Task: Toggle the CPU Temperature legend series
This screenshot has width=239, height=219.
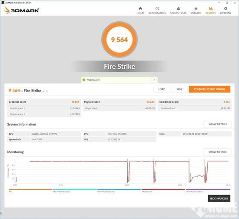Action: (75, 190)
